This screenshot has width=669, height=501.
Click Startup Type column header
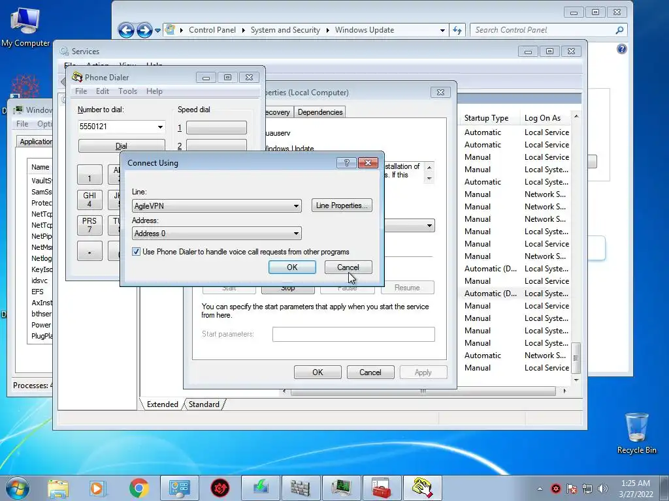tap(489, 118)
